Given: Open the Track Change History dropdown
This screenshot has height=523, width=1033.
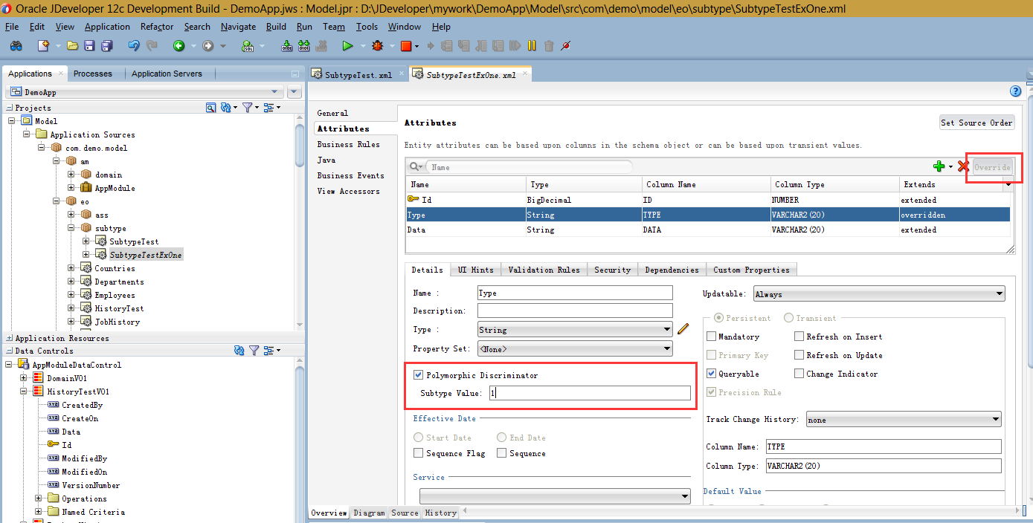Looking at the screenshot, I should pyautogui.click(x=904, y=420).
